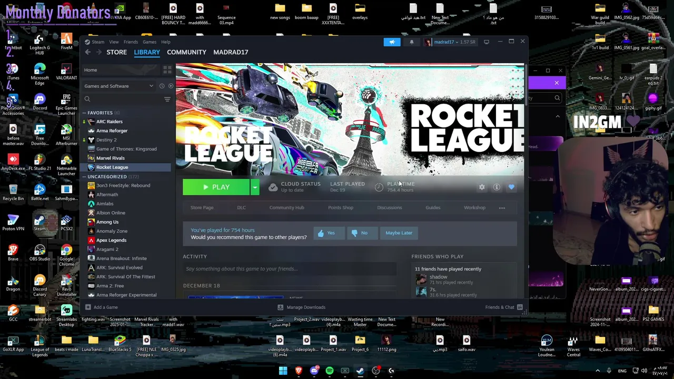674x379 pixels.
Task: Open Spotify from the taskbar
Action: click(330, 371)
